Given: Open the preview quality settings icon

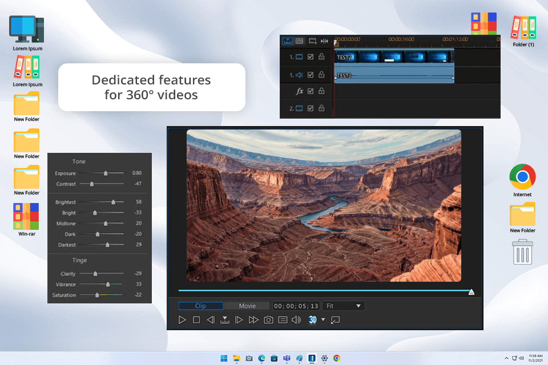Looking at the screenshot, I should click(x=283, y=319).
